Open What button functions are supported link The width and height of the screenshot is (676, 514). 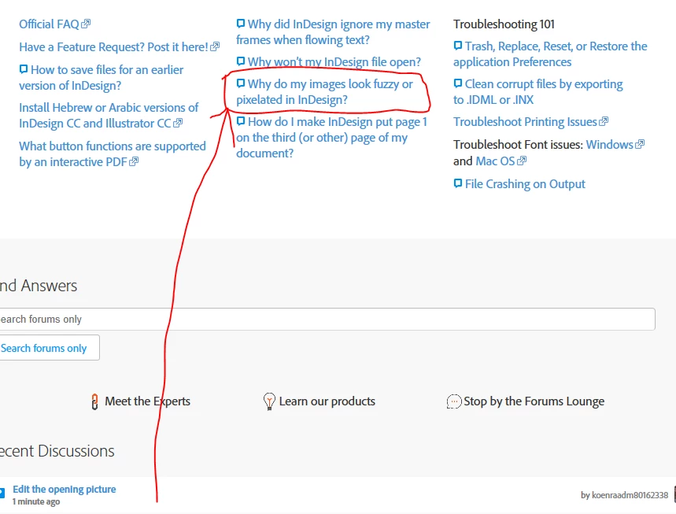pos(112,154)
